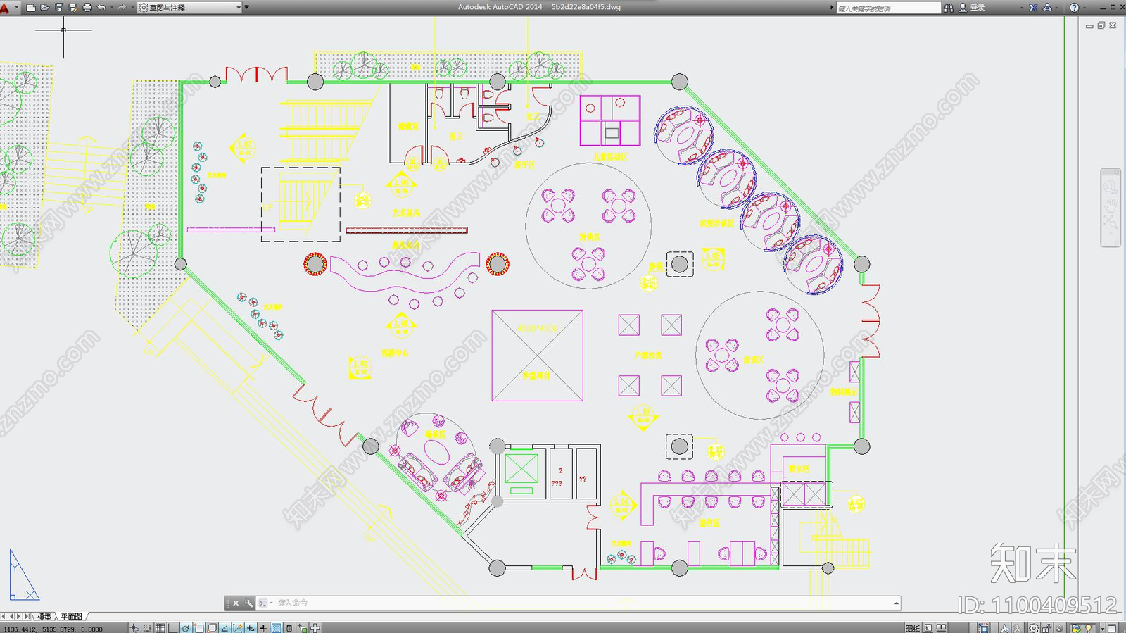Click the Save As icon
Image resolution: width=1126 pixels, height=633 pixels.
point(73,7)
